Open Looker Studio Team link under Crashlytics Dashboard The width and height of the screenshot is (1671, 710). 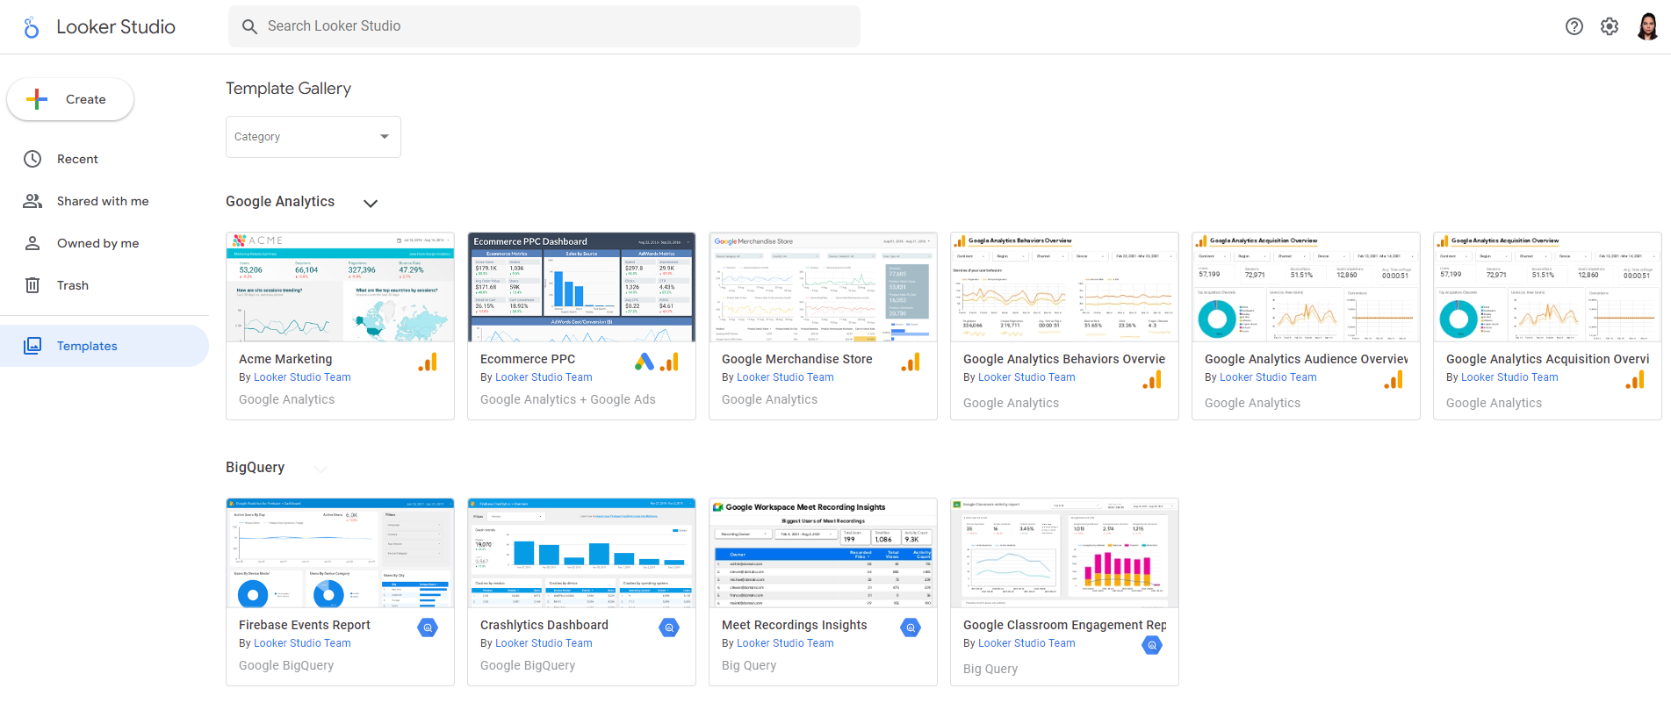tap(544, 643)
